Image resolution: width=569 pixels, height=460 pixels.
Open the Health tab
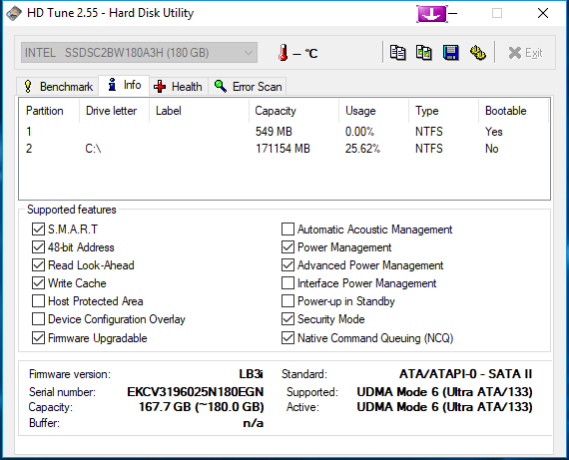(x=178, y=87)
